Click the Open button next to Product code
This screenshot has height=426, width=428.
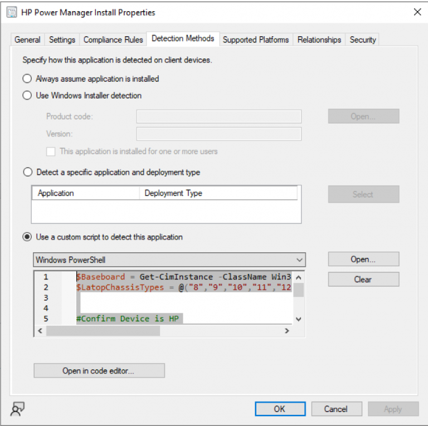[x=363, y=116]
